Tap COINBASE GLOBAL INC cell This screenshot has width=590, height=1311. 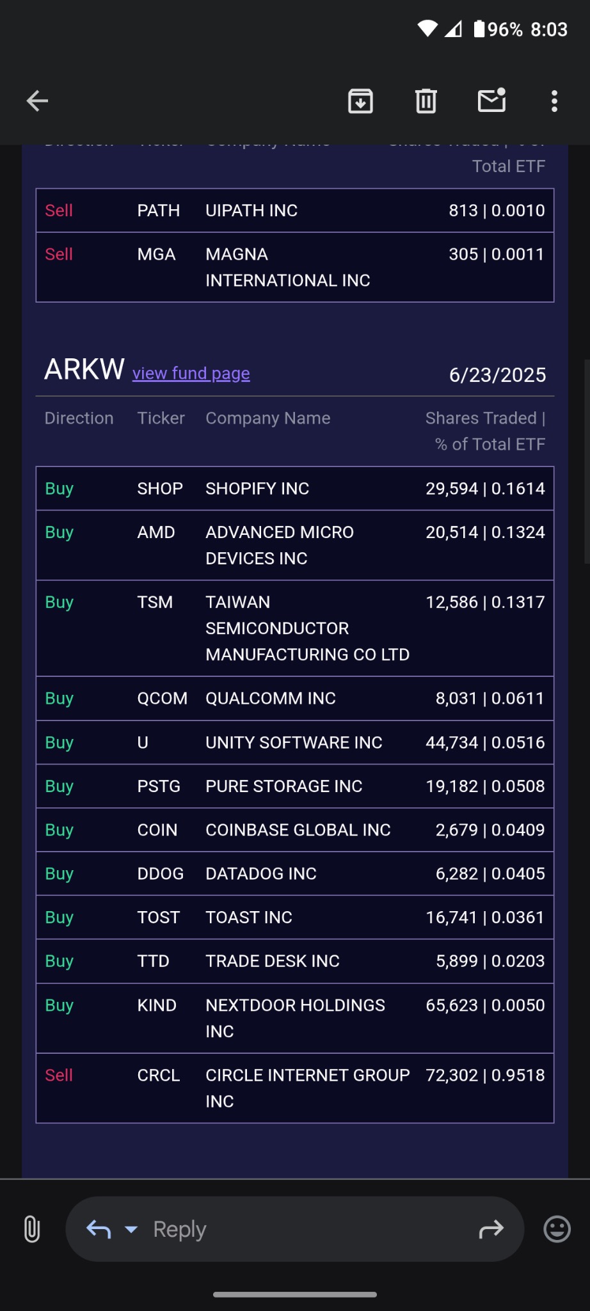click(298, 830)
